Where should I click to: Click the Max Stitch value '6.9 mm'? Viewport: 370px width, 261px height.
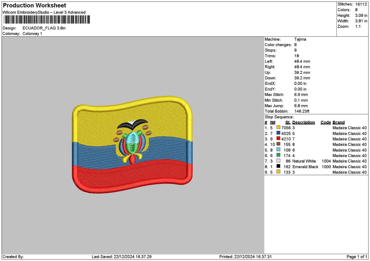pos(301,95)
